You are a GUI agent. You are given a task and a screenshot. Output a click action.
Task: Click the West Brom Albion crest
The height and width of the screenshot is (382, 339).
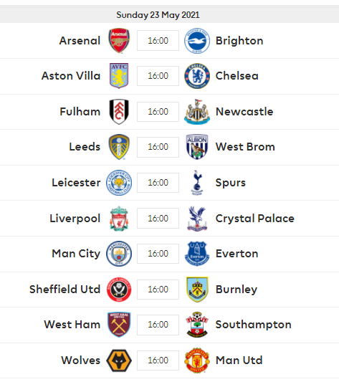(197, 147)
